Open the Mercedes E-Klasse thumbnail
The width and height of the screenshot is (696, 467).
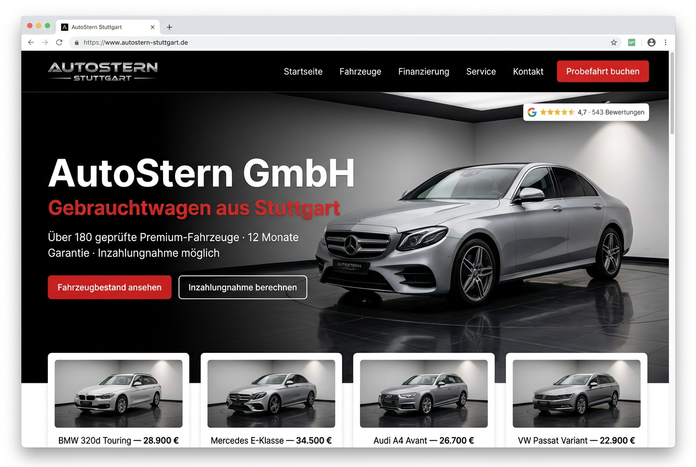pos(271,394)
